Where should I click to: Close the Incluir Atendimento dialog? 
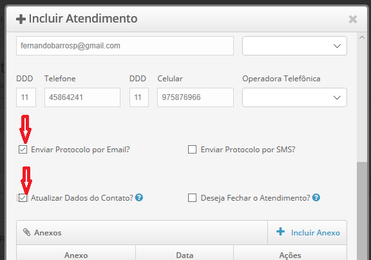(x=353, y=19)
